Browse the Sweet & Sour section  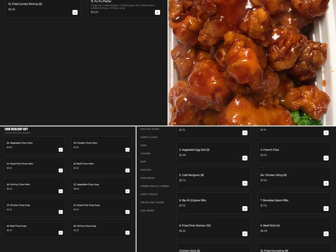tap(149, 136)
